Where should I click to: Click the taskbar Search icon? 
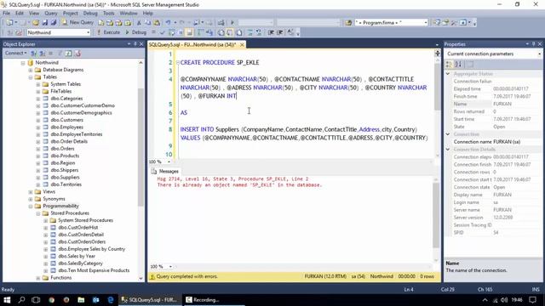tap(21, 300)
